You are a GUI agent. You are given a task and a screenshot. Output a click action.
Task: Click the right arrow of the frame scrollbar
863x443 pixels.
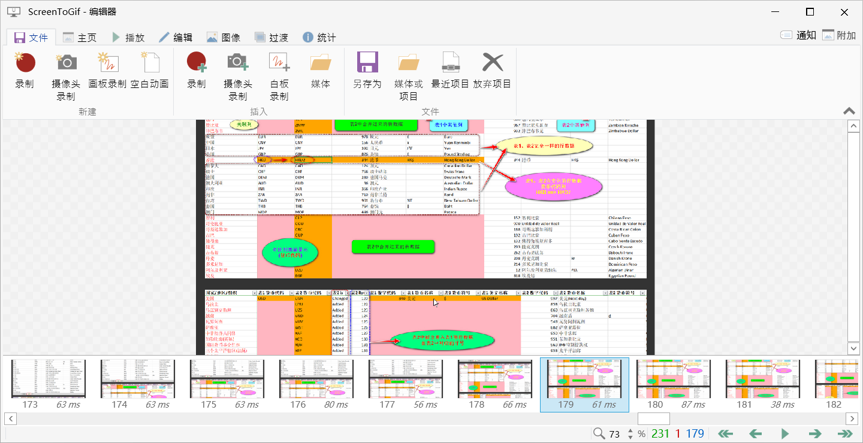pos(852,418)
